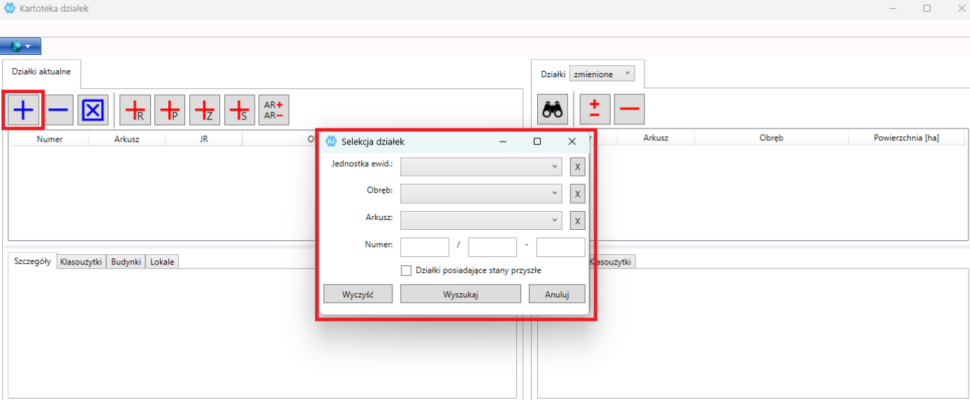Viewport: 970px width, 400px height.
Task: Click the red plus S icon
Action: click(x=239, y=110)
